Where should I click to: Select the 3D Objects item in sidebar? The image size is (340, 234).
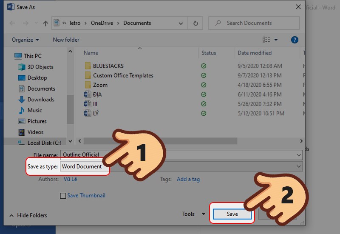[40, 67]
